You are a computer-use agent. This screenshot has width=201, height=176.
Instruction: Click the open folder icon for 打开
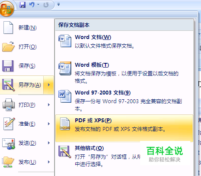pyautogui.click(x=8, y=47)
